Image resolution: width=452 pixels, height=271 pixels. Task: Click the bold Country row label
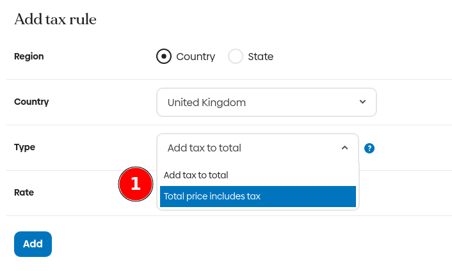(31, 102)
